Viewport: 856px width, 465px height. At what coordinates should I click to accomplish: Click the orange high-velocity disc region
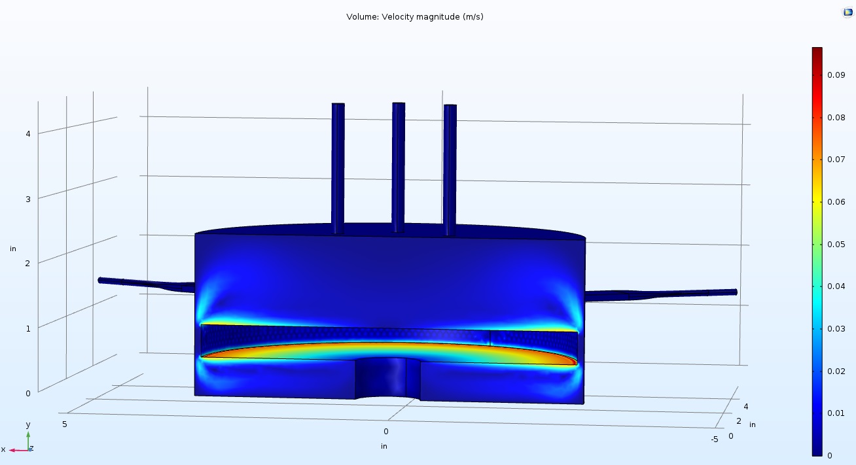point(393,351)
